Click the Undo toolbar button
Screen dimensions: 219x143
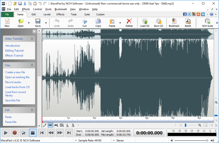point(57,23)
